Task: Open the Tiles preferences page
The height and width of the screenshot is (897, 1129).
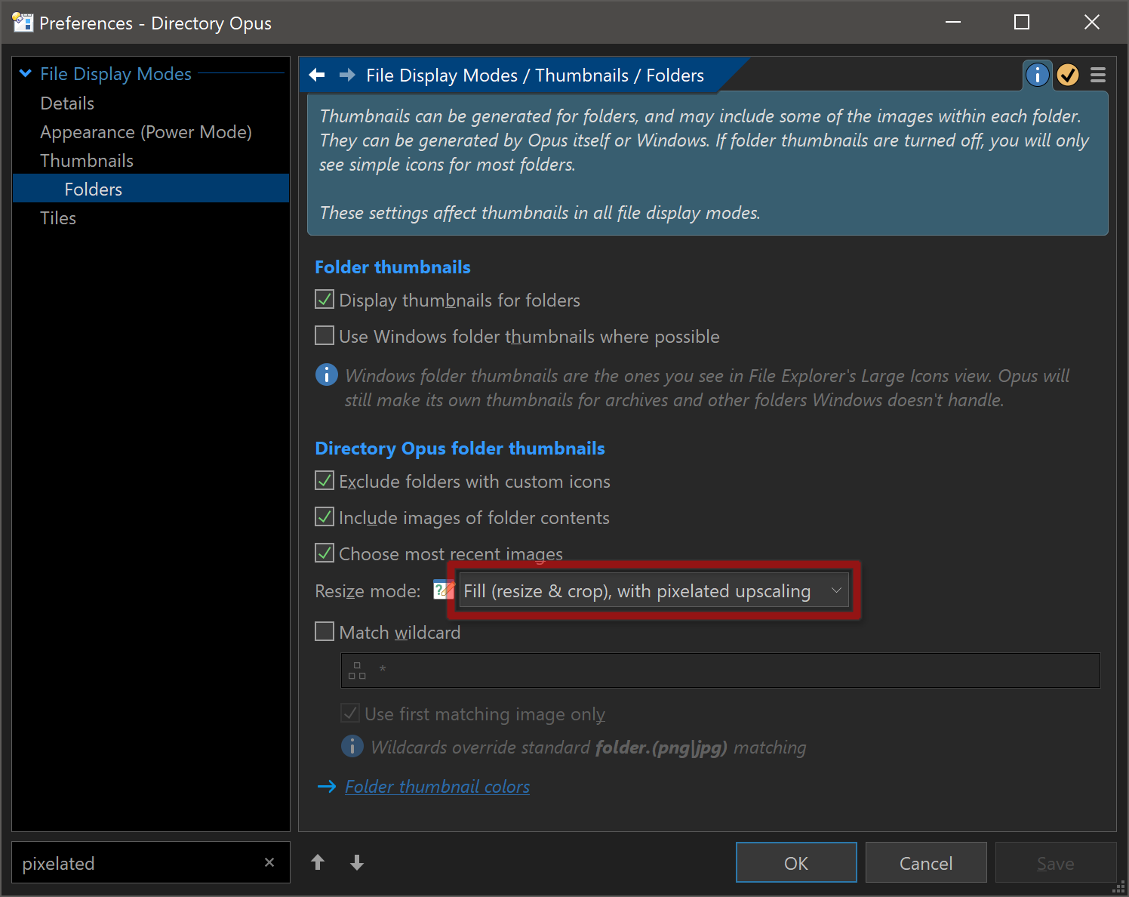Action: pyautogui.click(x=58, y=218)
